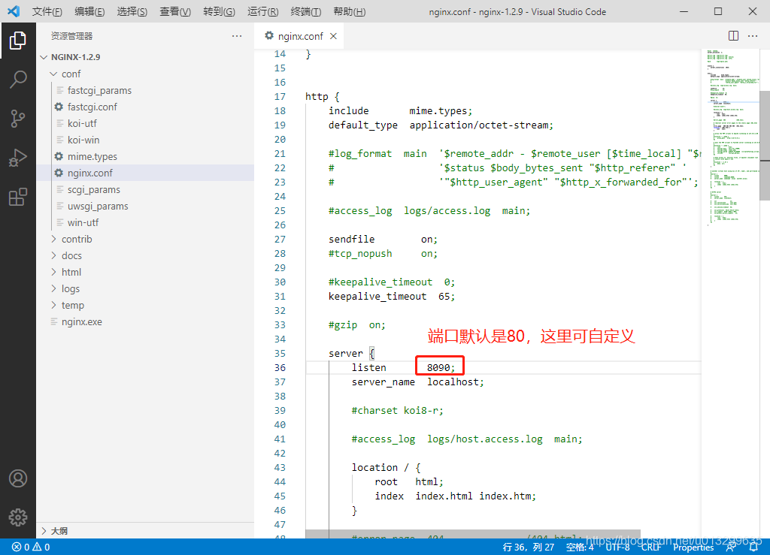
Task: Expand the docs folder
Action: coord(53,256)
